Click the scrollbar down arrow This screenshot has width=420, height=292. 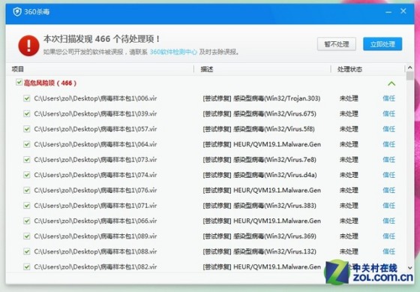pyautogui.click(x=409, y=268)
